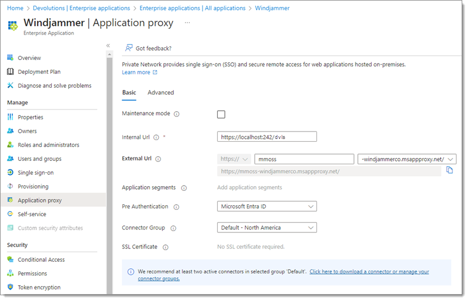Click the read-only full external URL field

coord(329,171)
